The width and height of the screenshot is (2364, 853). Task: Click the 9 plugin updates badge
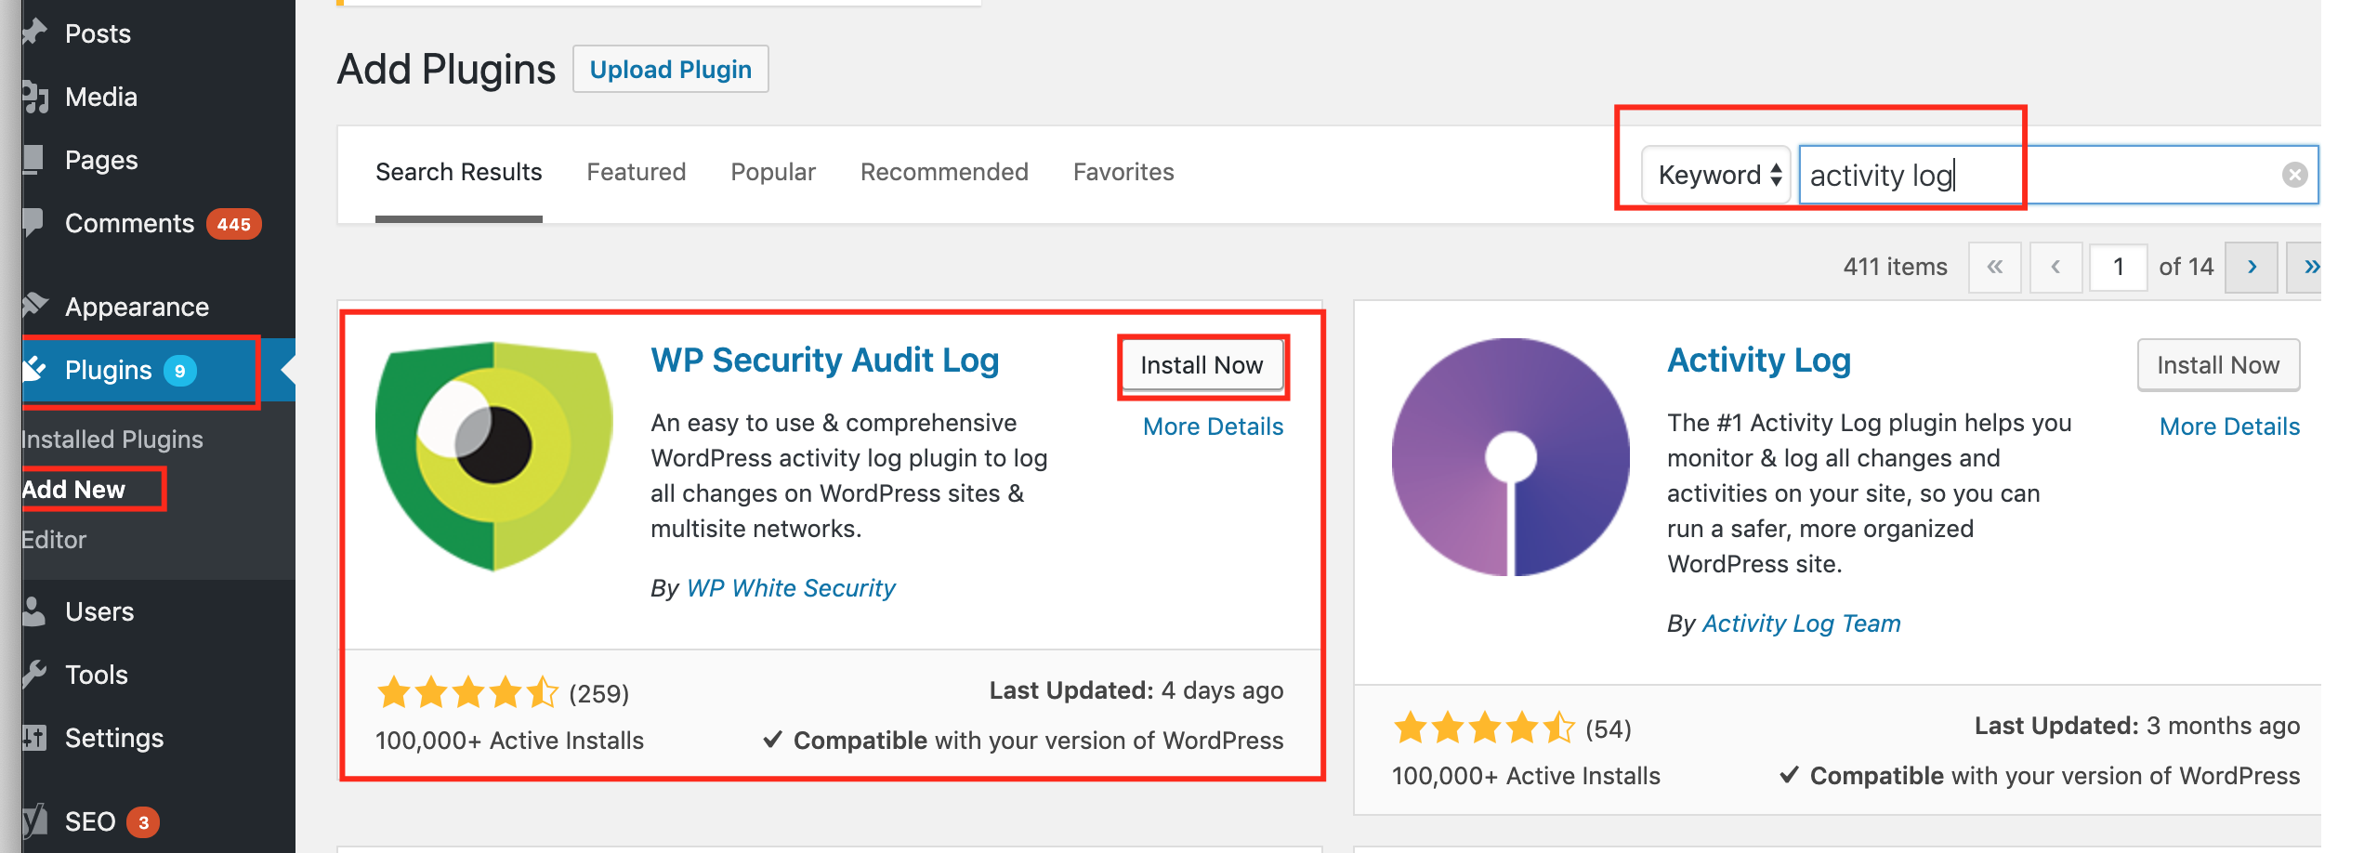(179, 371)
